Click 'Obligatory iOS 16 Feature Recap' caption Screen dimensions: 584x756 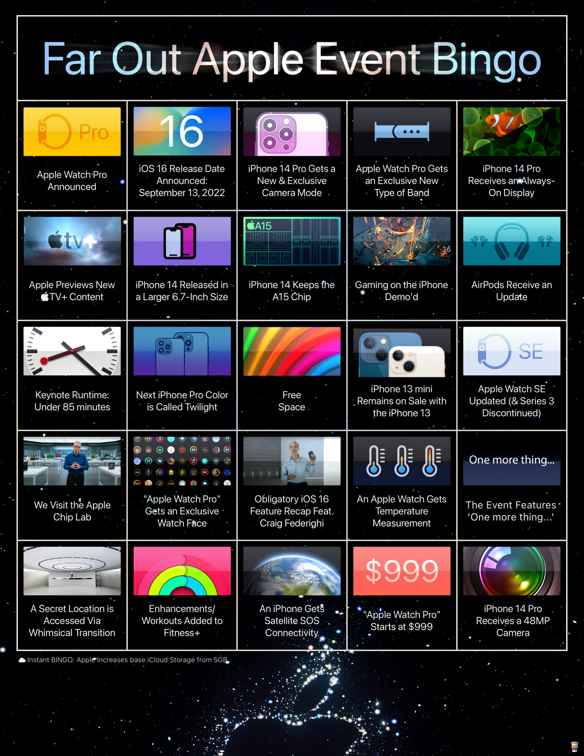(292, 511)
